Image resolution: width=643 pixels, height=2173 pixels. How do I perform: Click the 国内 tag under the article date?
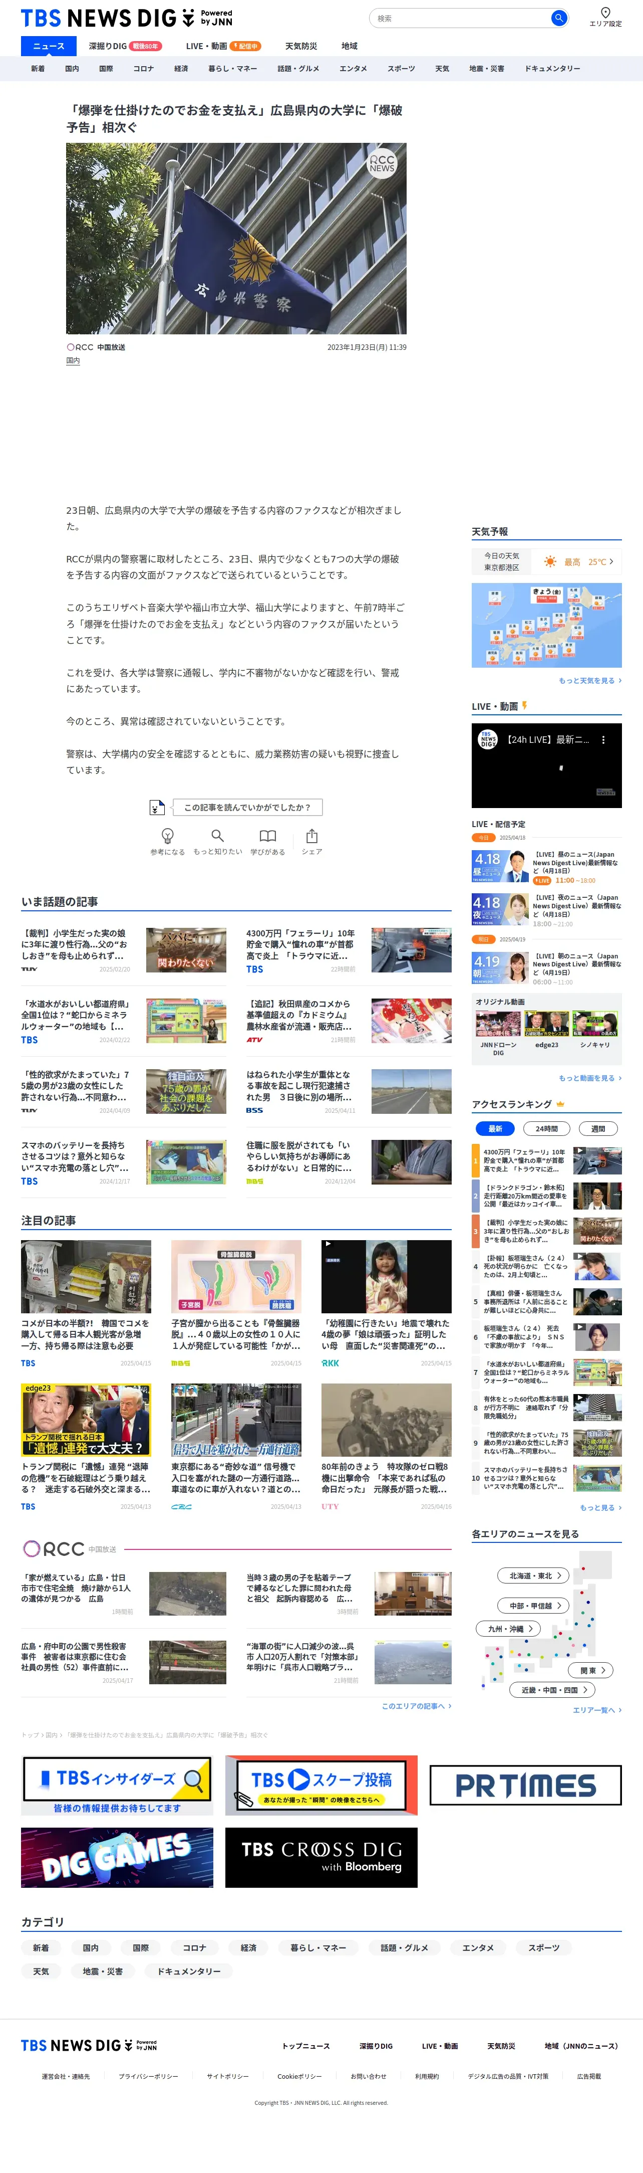(x=73, y=361)
